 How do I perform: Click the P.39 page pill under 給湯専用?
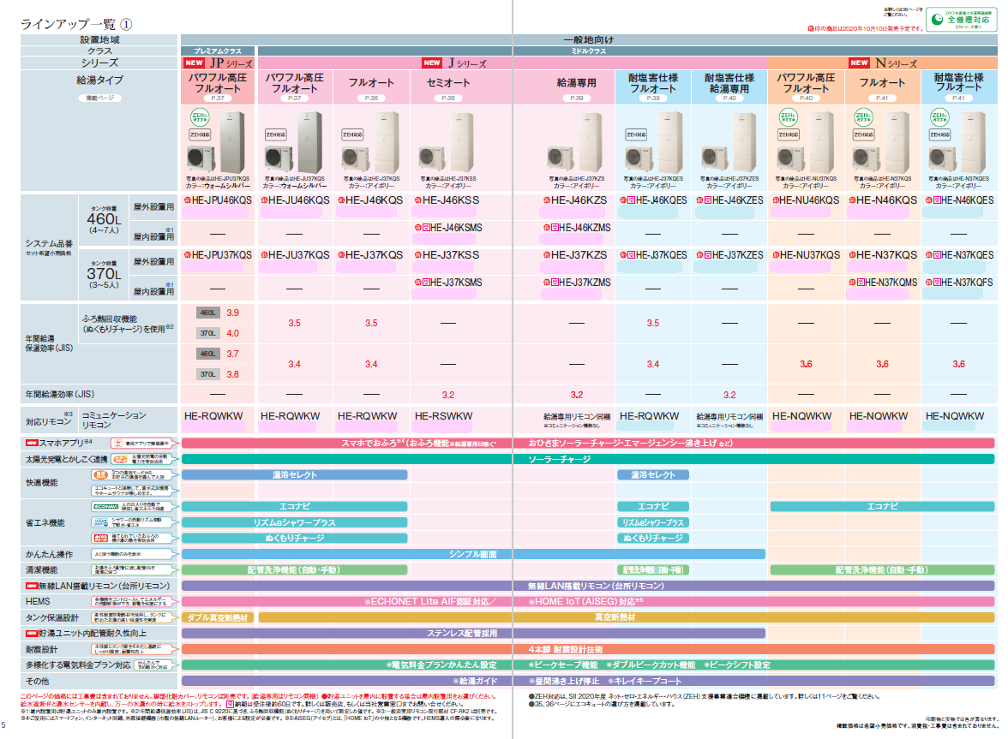[576, 98]
